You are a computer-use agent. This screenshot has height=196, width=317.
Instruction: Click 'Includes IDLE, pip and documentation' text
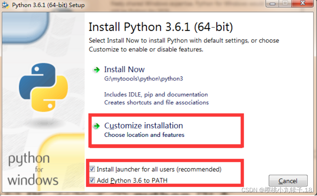[156, 95]
